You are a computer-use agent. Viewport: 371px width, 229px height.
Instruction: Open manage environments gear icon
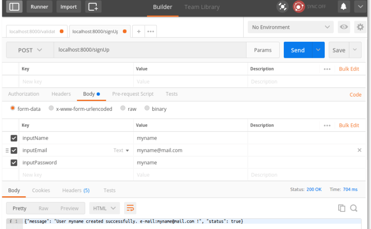360,27
